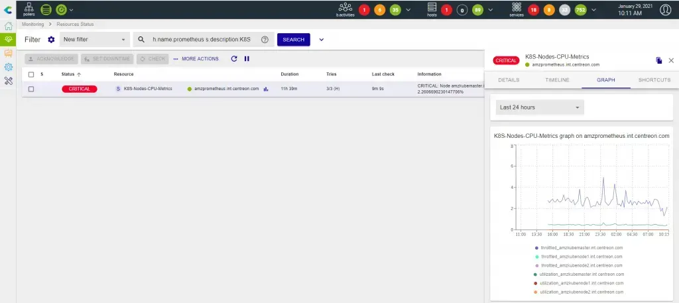Viewport: 679px width, 303px height.
Task: Click the CHECK button
Action: coord(153,59)
